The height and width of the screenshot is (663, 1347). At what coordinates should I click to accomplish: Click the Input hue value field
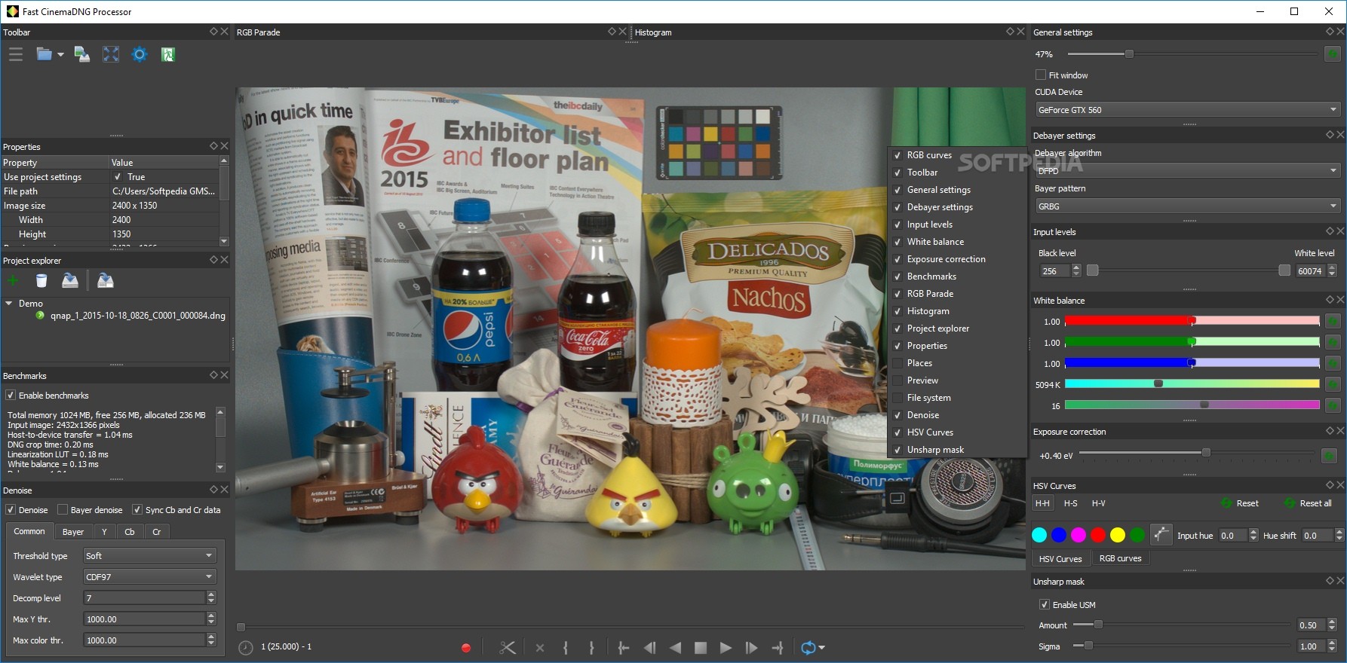(x=1233, y=536)
